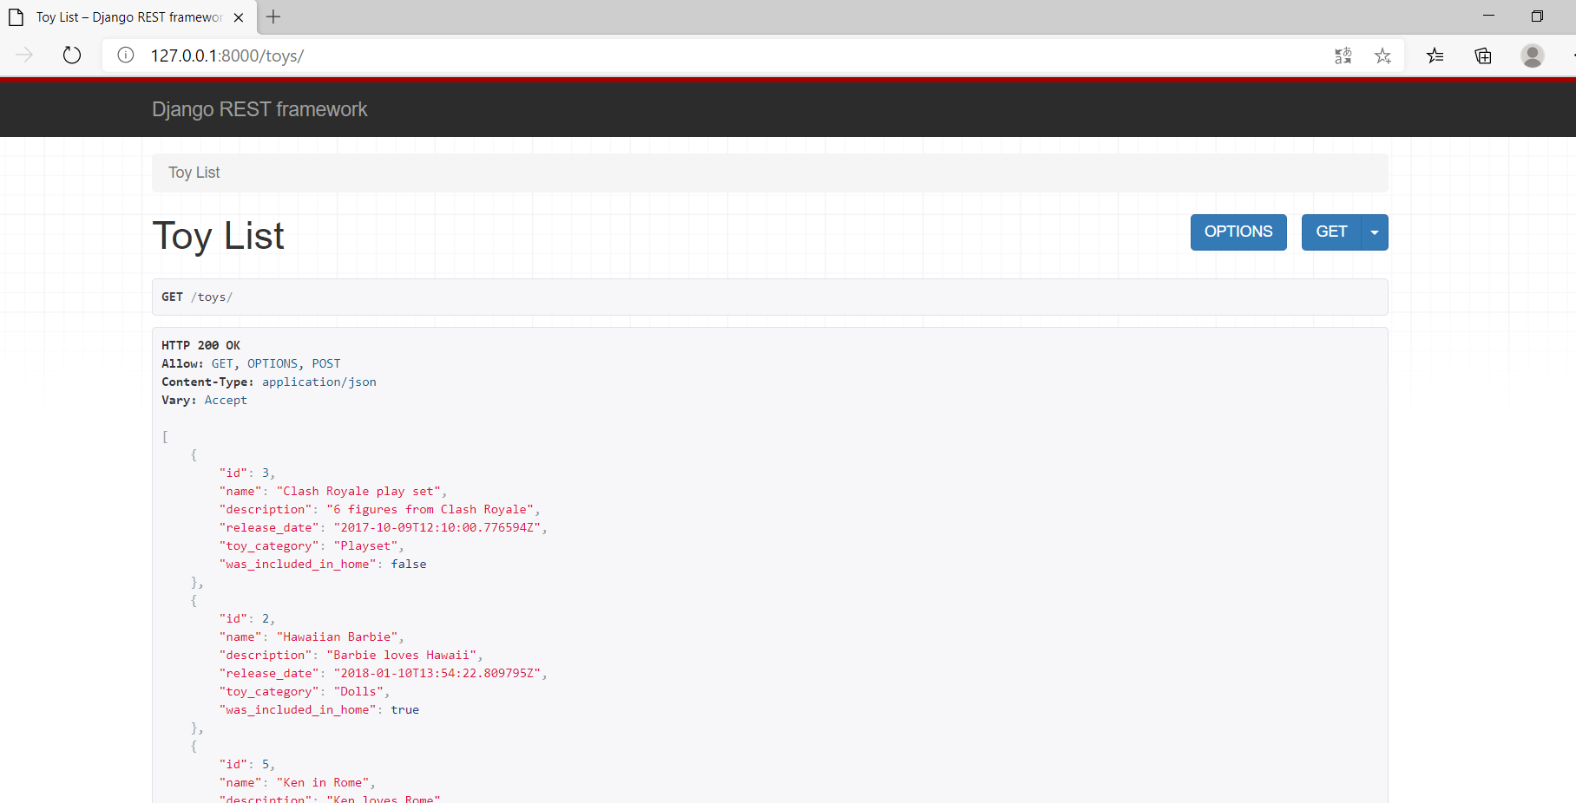Open a new browser tab

[x=273, y=16]
